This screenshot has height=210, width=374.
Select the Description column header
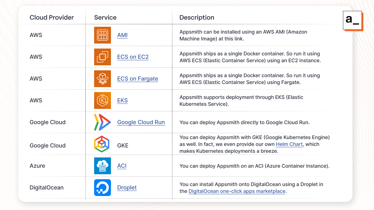click(x=196, y=17)
